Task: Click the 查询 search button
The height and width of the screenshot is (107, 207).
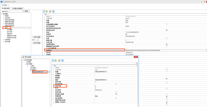Action: (x=26, y=11)
